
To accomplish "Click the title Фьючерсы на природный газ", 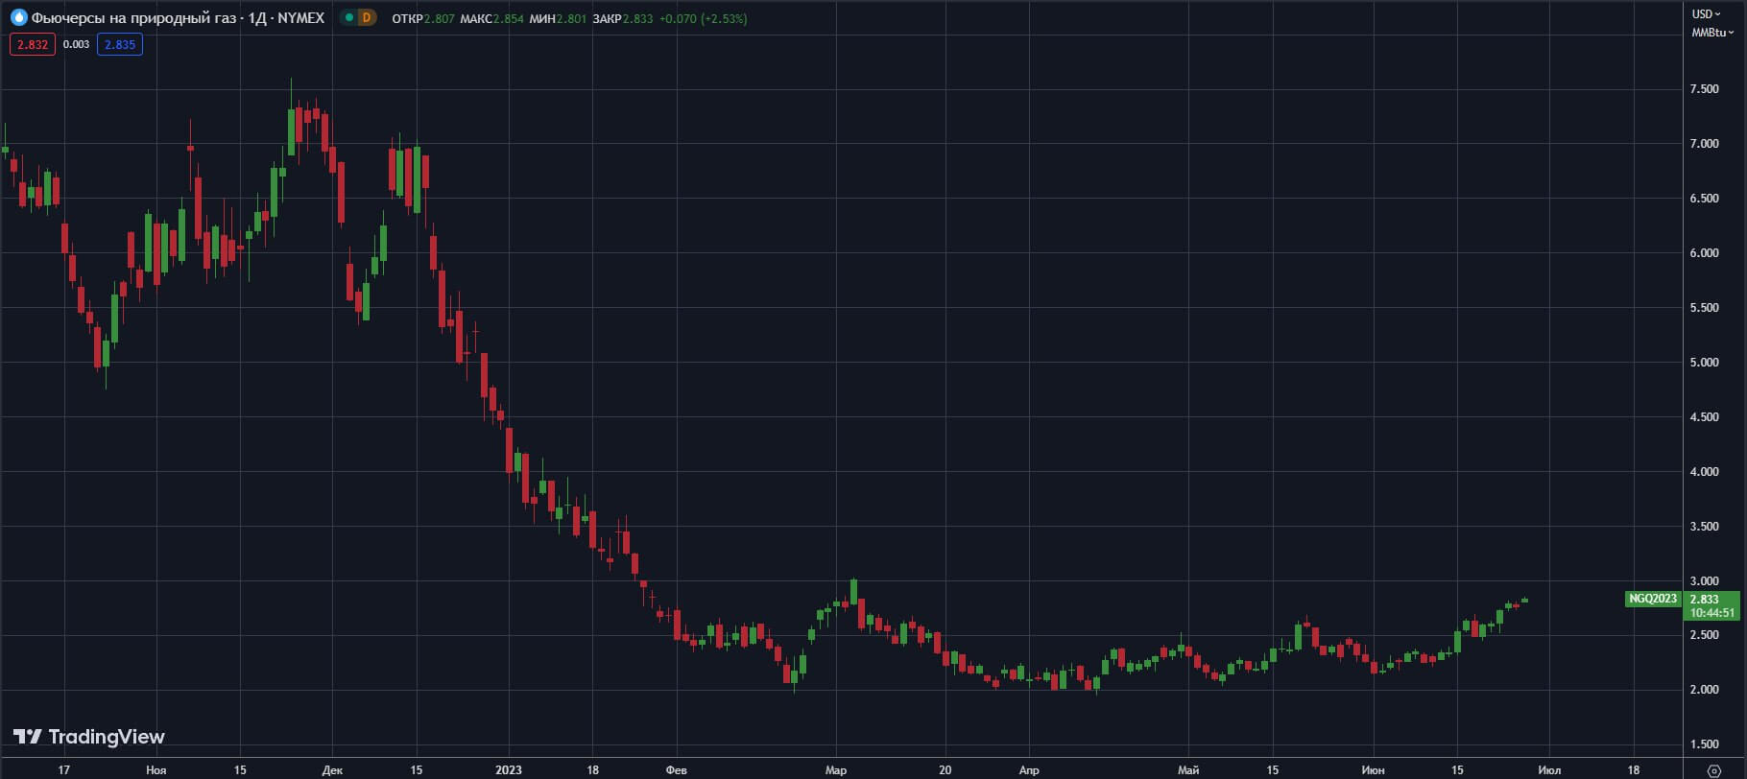I will (x=133, y=17).
